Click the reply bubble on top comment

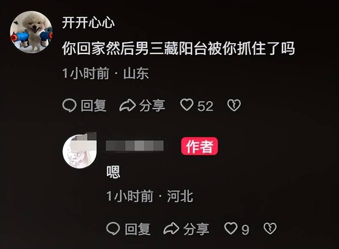pyautogui.click(x=69, y=105)
